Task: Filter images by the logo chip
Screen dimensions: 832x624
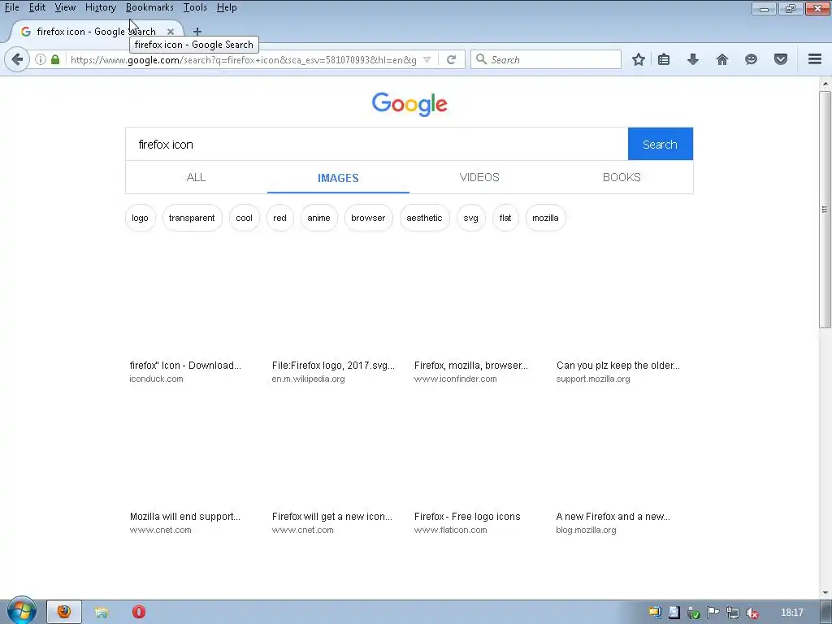Action: click(140, 218)
